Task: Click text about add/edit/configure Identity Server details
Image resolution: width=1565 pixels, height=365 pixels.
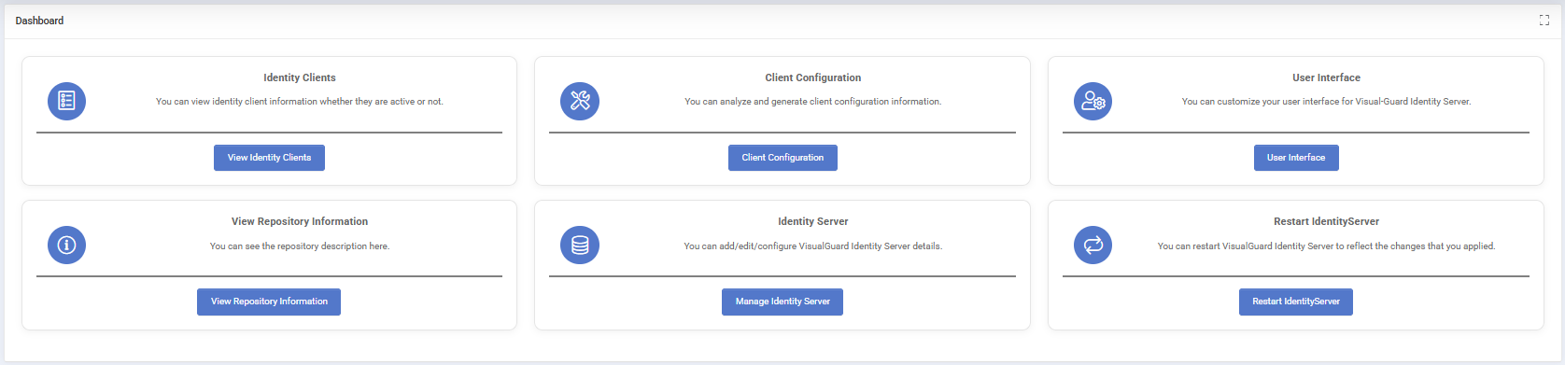Action: (813, 246)
